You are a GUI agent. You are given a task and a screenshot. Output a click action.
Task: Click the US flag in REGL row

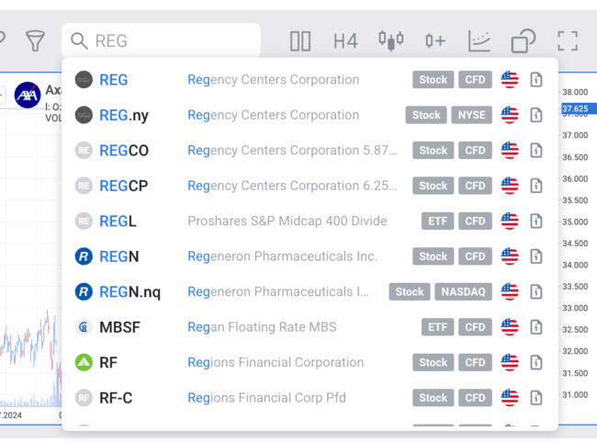pos(510,221)
